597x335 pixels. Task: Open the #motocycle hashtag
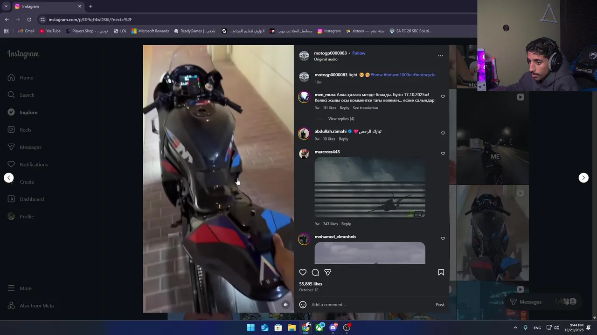pos(424,75)
